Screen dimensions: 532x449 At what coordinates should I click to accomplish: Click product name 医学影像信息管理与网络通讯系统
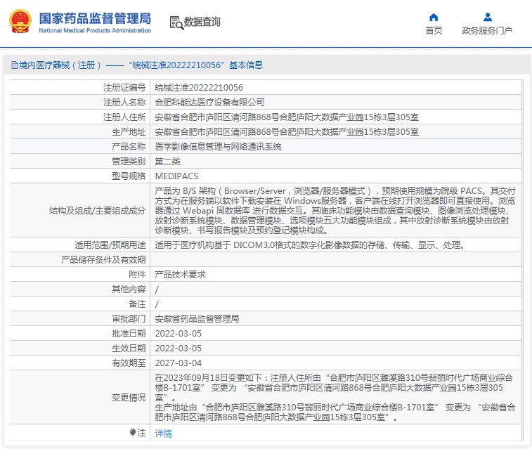[218, 146]
